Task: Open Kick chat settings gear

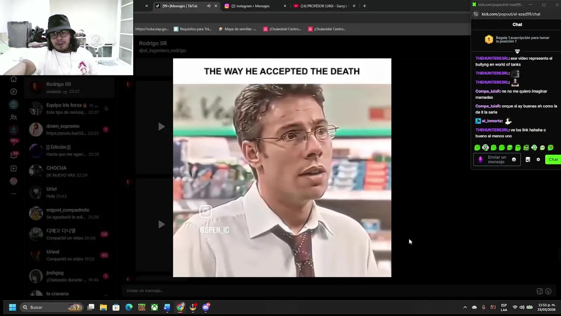Action: (x=538, y=160)
